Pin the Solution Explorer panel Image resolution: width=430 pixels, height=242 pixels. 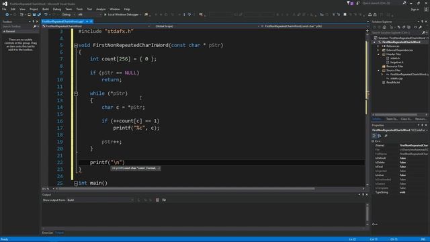tap(423, 22)
